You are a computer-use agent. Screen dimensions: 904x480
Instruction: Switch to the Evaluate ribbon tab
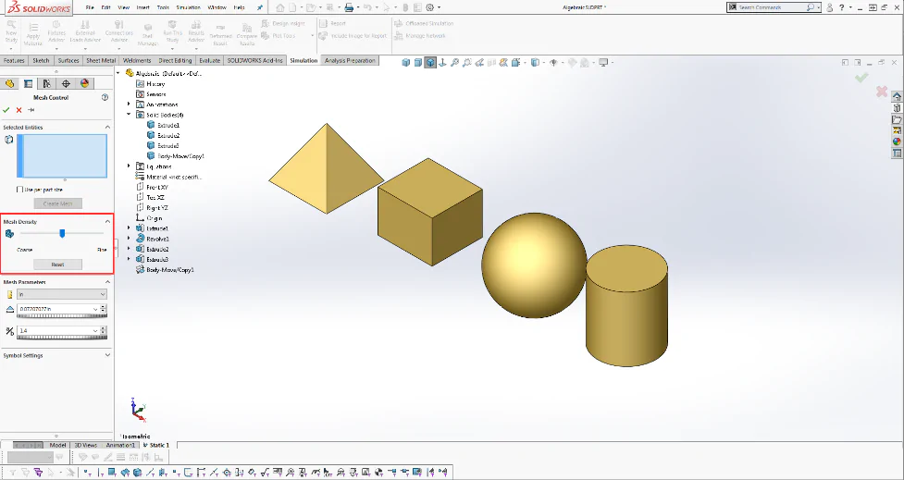click(209, 60)
